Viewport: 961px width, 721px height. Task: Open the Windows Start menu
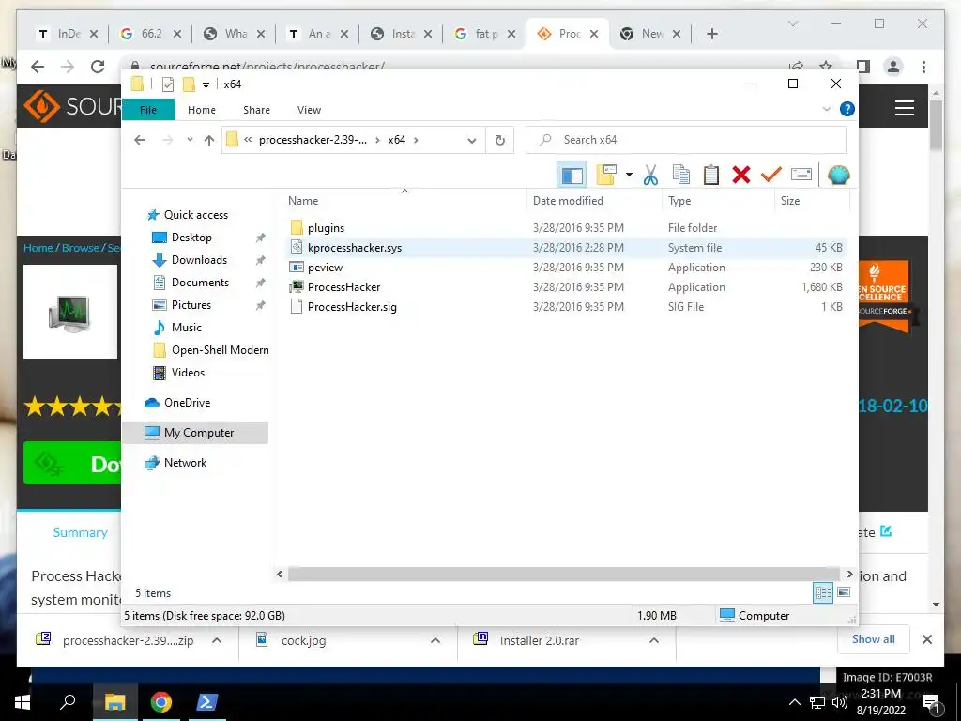(23, 702)
